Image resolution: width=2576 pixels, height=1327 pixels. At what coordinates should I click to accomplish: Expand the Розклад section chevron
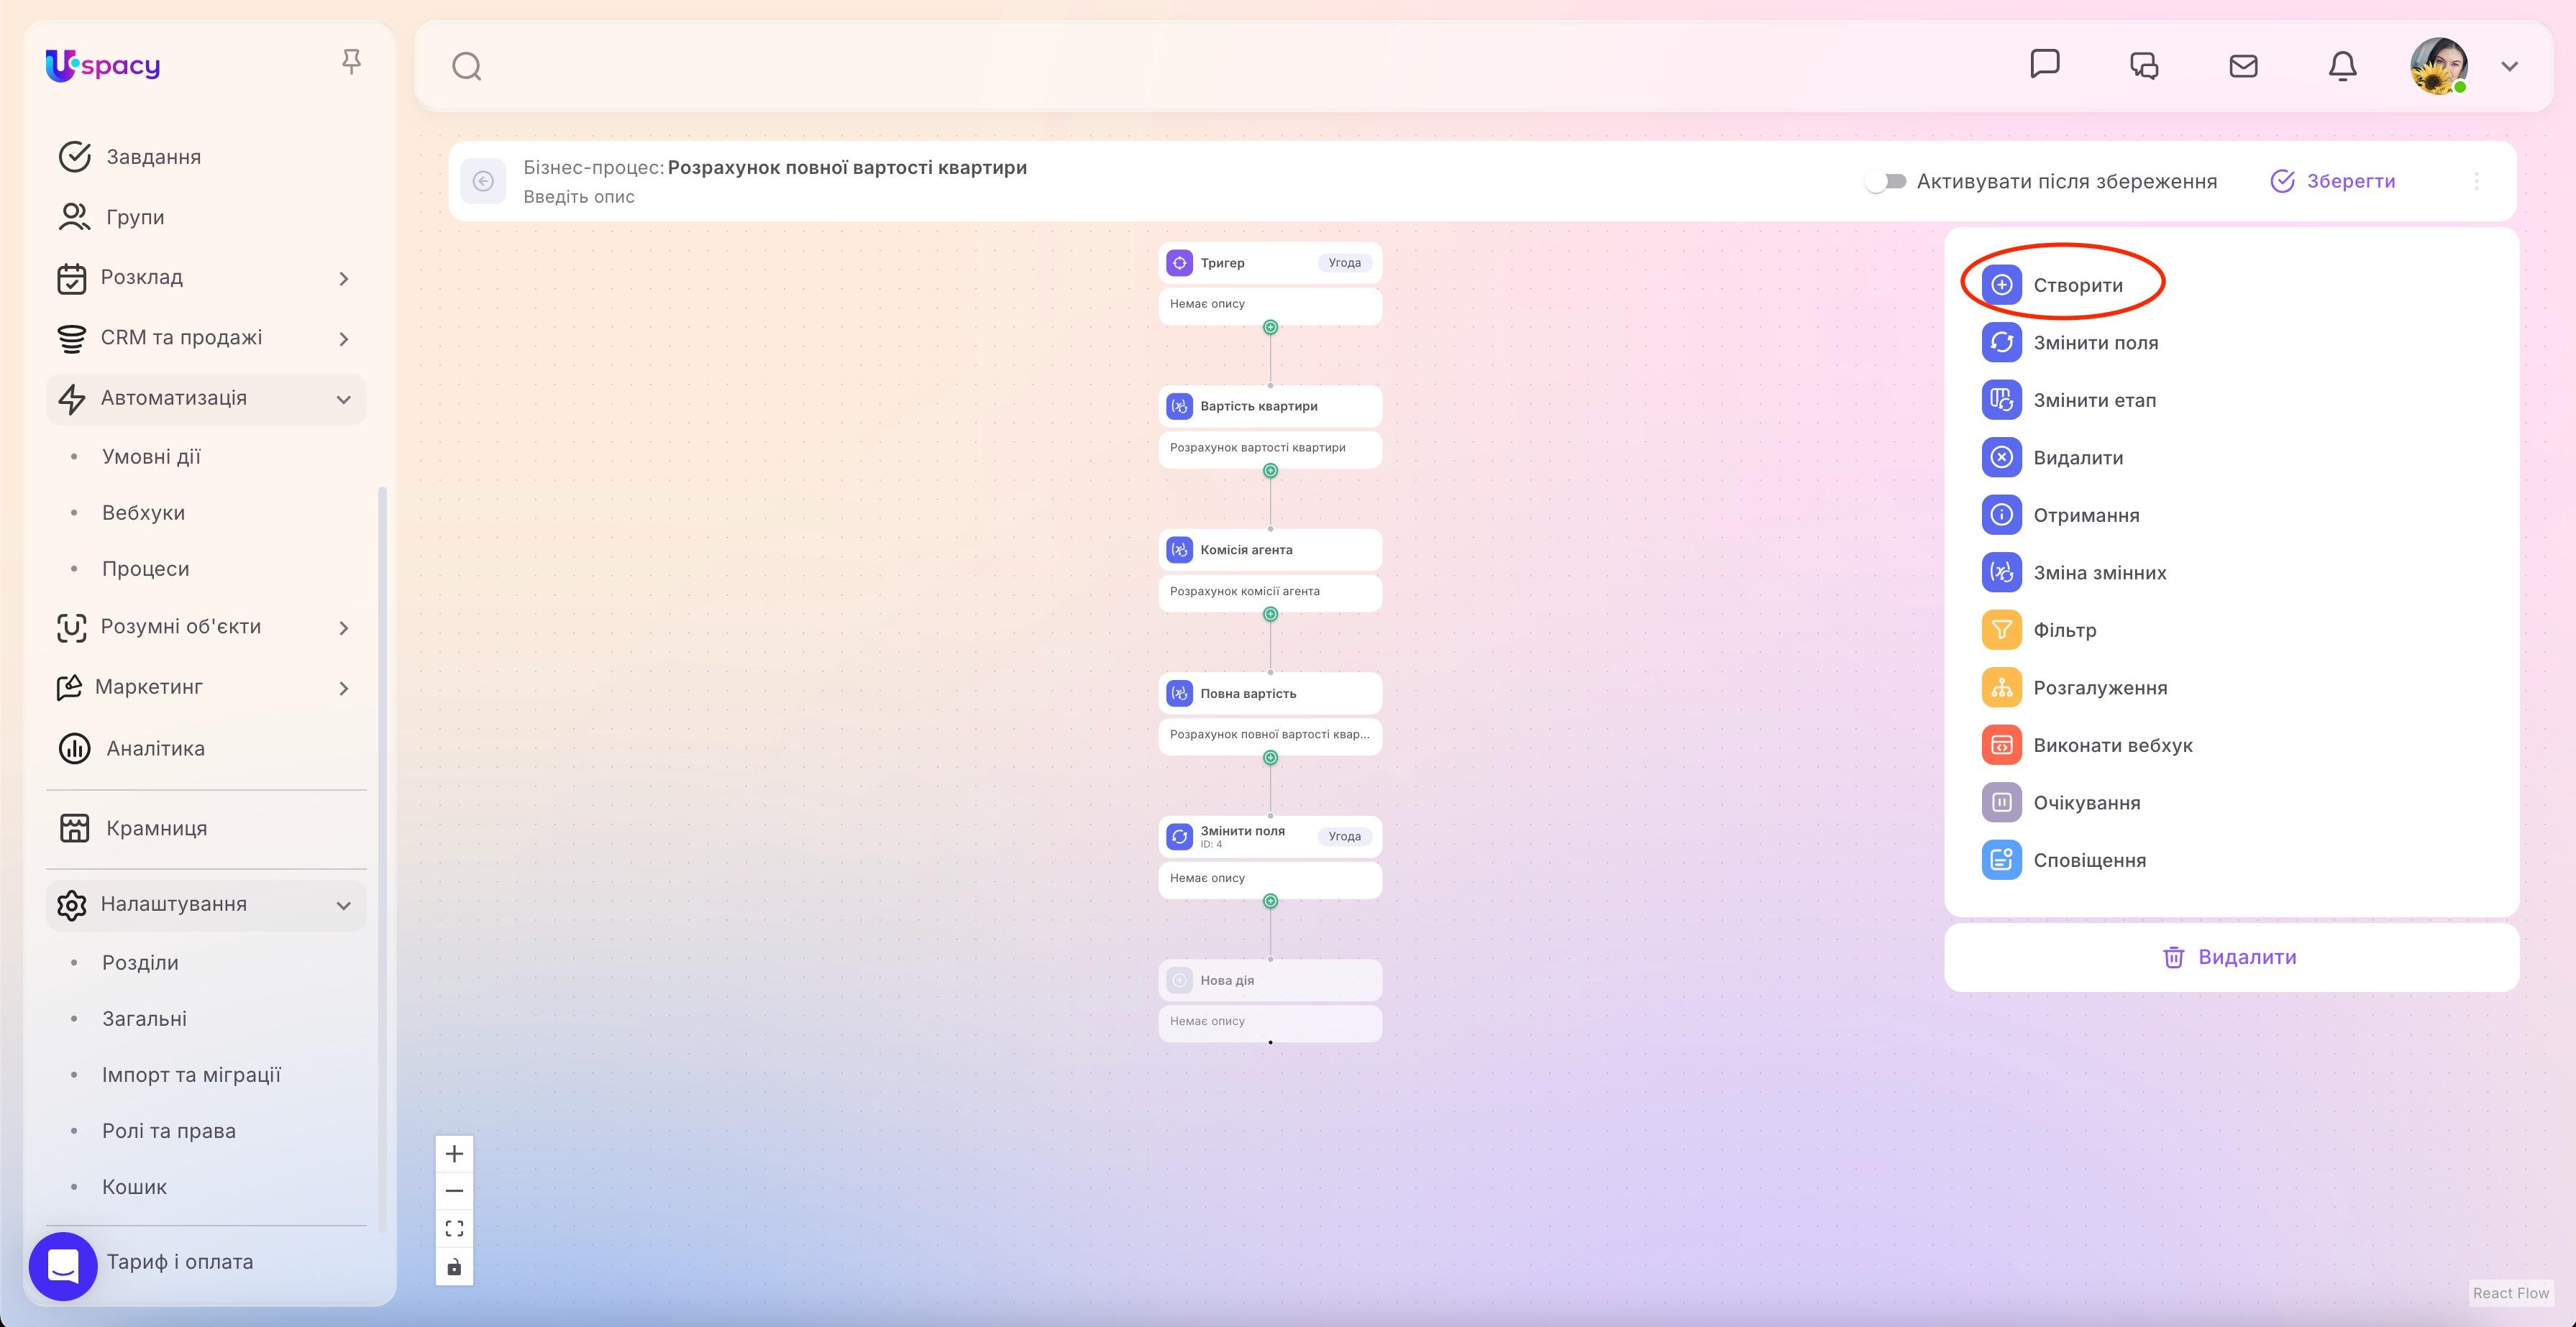tap(344, 279)
